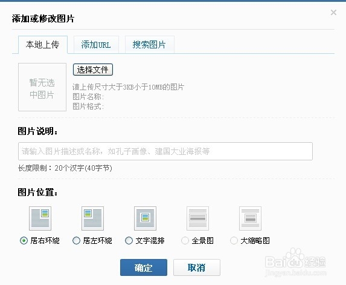This screenshot has height=285, width=346.
Task: Click the left-wrap layout icon
Action: pyautogui.click(x=92, y=218)
